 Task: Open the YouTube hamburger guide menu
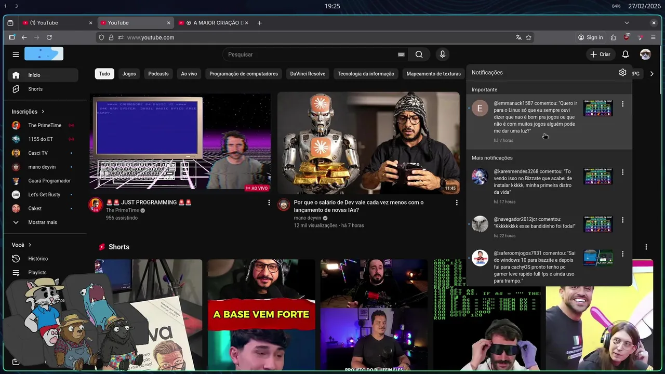[16, 54]
